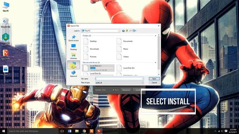Select the red New folder desktop icon
This screenshot has height=134, width=239.
pyautogui.click(x=6, y=54)
